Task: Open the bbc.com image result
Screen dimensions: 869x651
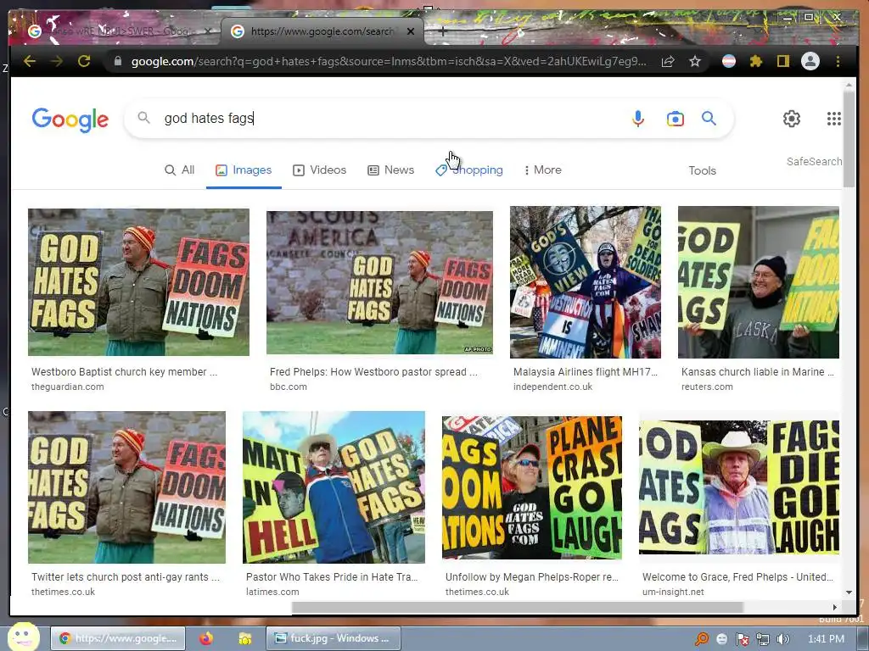Action: (x=379, y=282)
